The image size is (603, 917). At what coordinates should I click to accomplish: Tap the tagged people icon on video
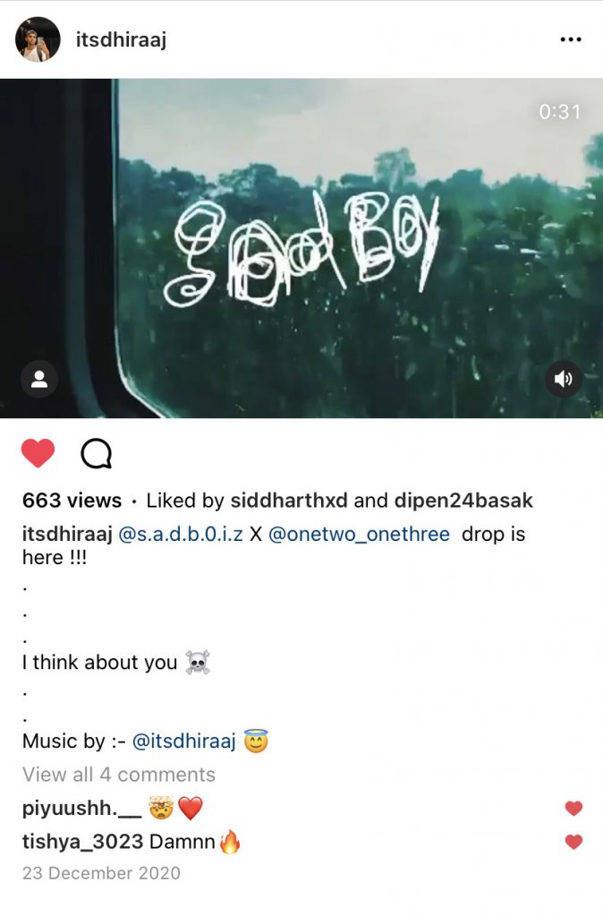tap(39, 379)
